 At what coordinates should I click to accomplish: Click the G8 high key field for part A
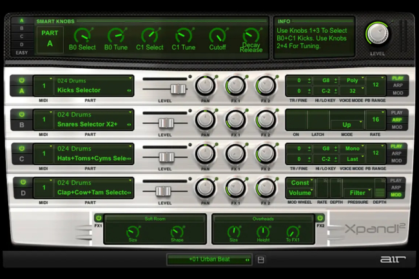pyautogui.click(x=326, y=80)
